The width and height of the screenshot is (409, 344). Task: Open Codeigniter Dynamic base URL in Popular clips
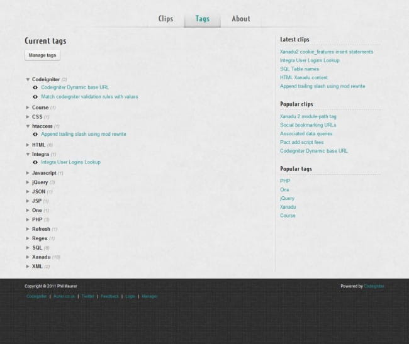tap(314, 151)
